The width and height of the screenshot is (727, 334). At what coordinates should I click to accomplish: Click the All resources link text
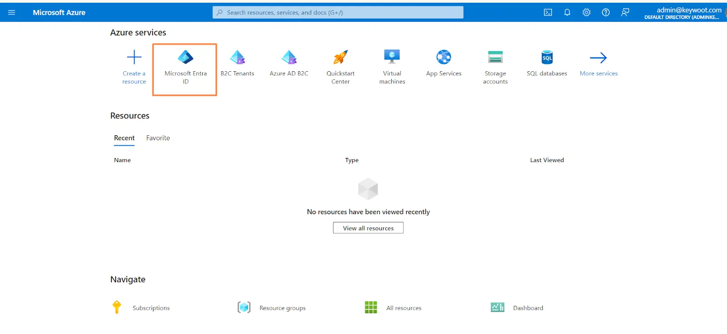(x=404, y=308)
